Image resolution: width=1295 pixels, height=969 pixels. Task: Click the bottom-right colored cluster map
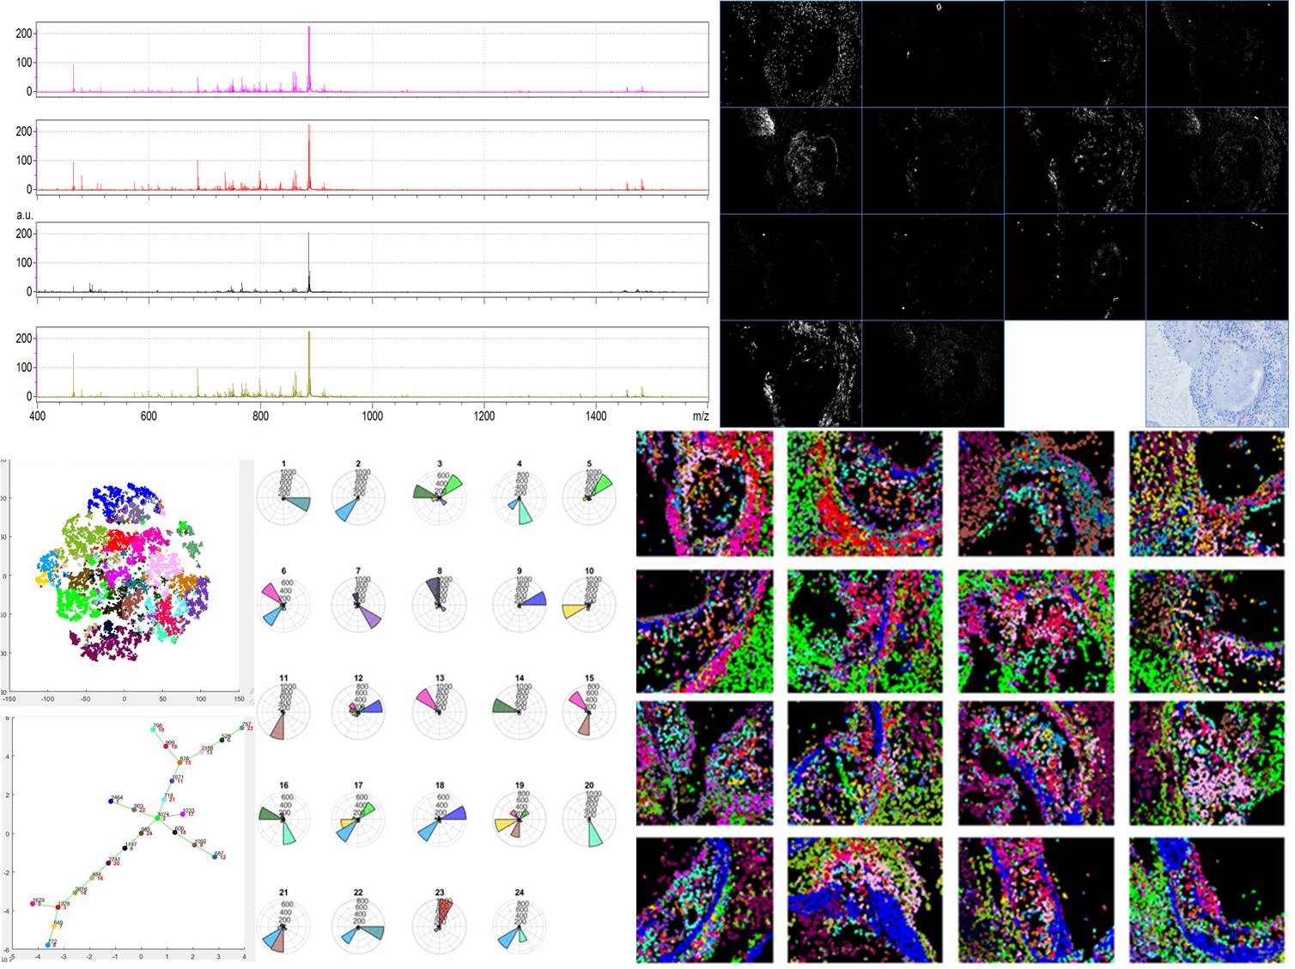tap(1207, 899)
